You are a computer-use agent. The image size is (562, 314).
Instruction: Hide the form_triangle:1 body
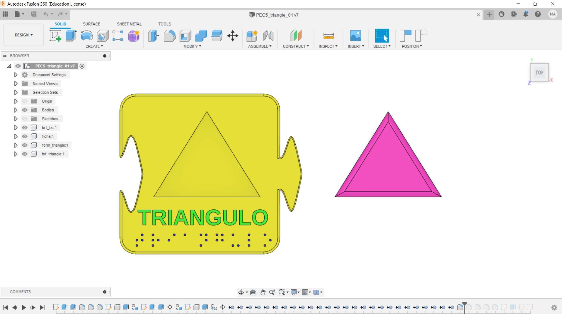click(25, 145)
